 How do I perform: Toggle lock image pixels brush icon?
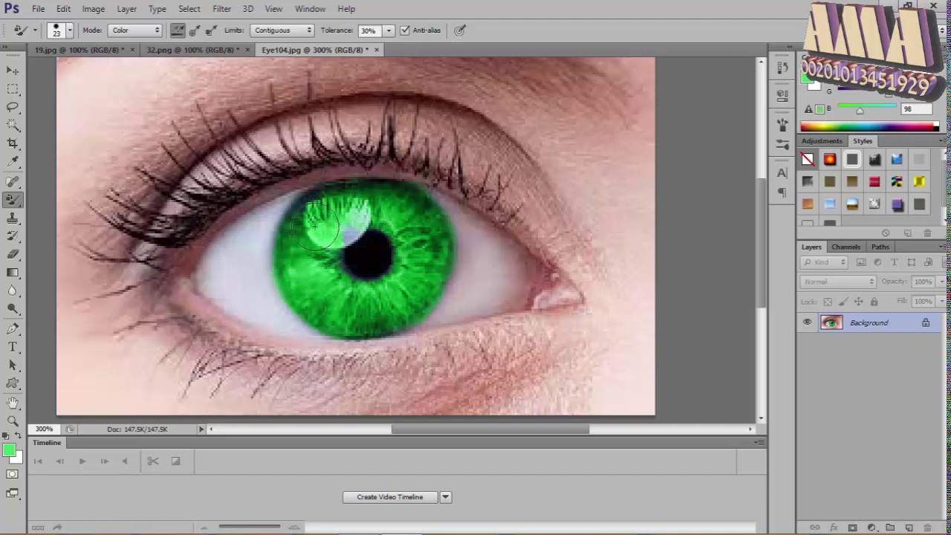click(843, 302)
